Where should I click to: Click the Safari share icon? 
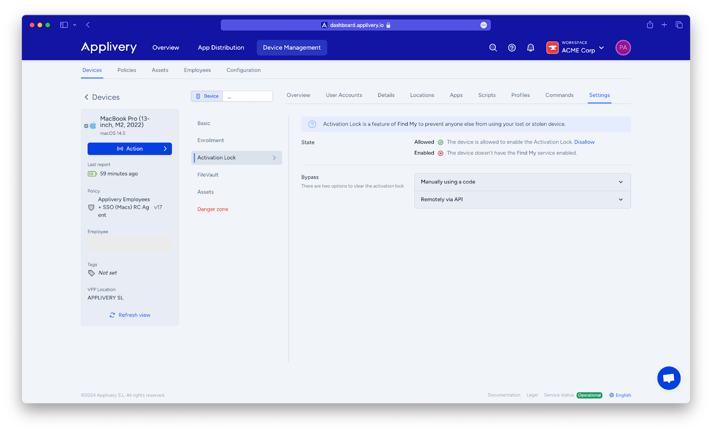tap(650, 25)
